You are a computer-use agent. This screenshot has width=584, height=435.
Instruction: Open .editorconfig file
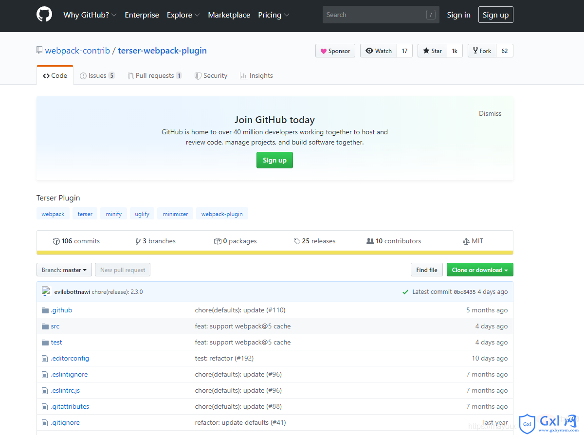(x=70, y=358)
